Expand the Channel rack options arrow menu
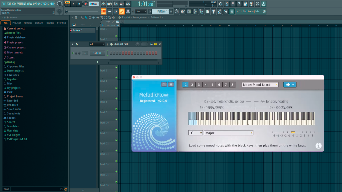This screenshot has width=342, height=192. click(73, 44)
